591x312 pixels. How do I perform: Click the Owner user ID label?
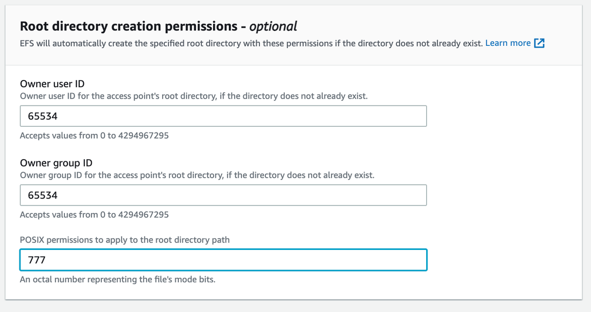(x=51, y=84)
